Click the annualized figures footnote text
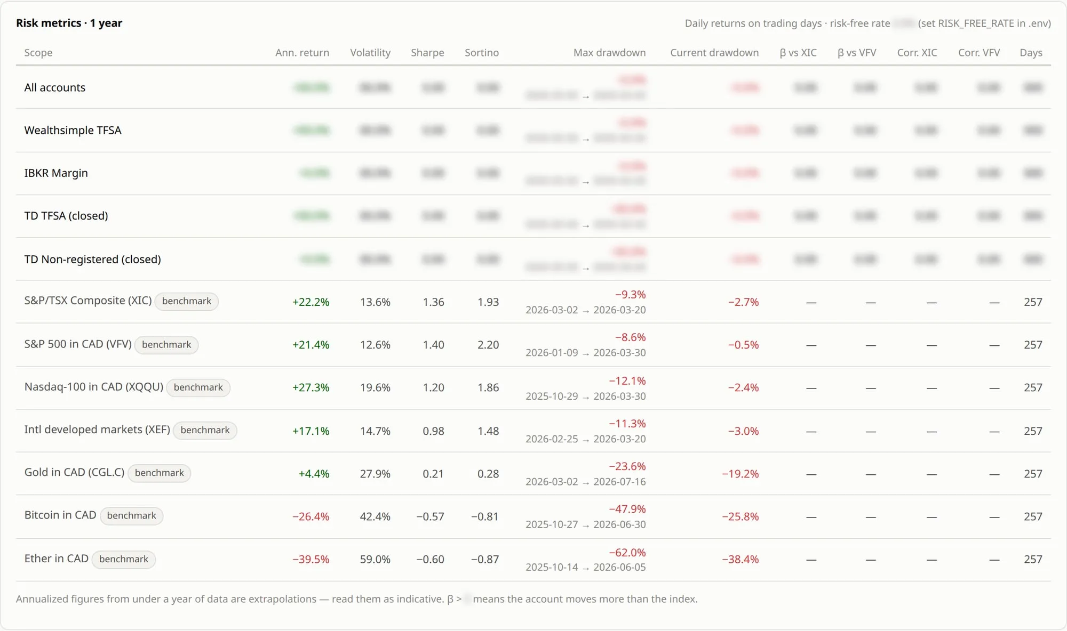This screenshot has width=1067, height=631. tap(357, 599)
